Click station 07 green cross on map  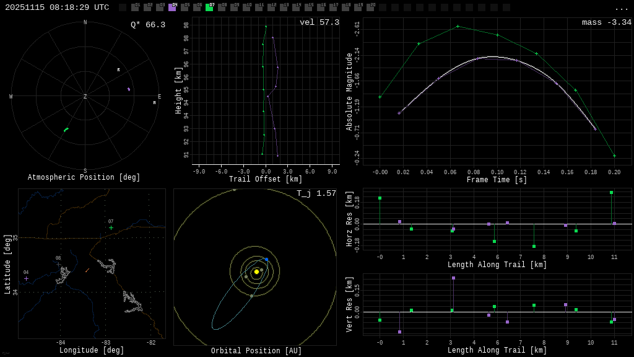(x=111, y=227)
